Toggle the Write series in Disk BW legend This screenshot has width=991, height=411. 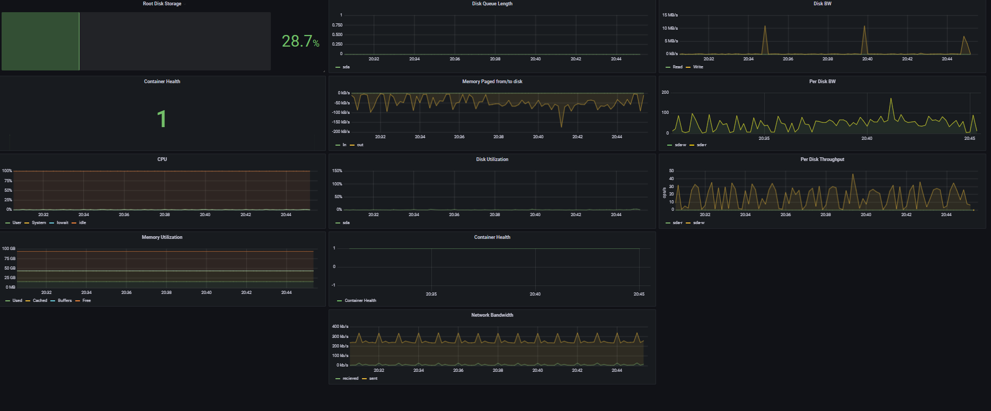[x=698, y=67]
